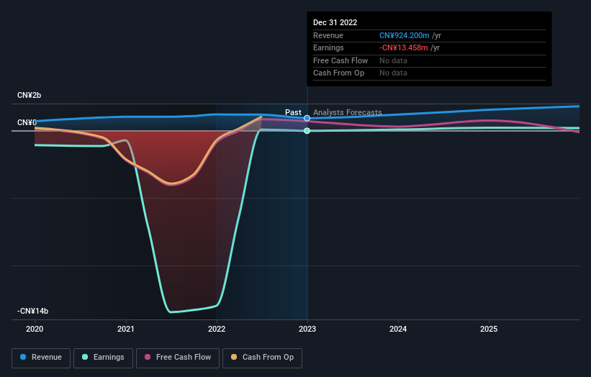This screenshot has width=591, height=377.
Task: Click the Cash From Op tooltip row label
Action: tap(338, 73)
